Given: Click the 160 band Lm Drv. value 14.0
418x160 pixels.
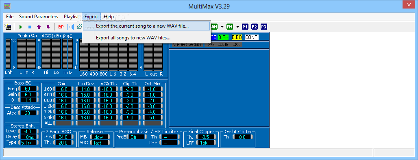Looking at the screenshot, I should pyautogui.click(x=85, y=89).
